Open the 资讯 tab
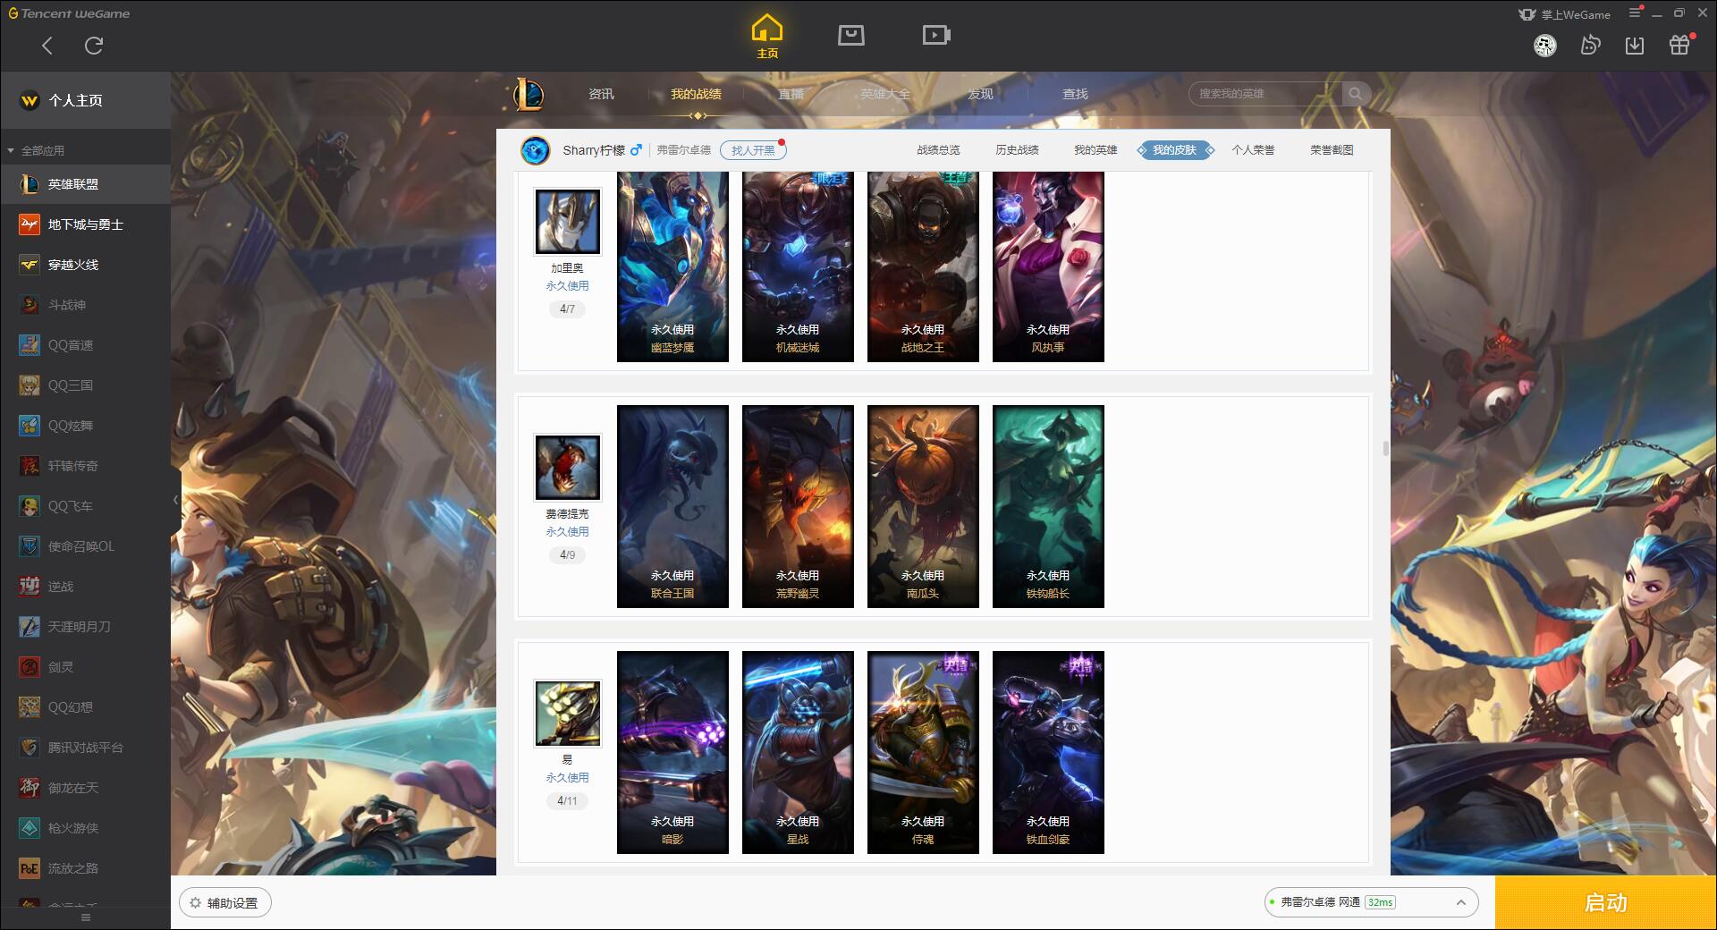1717x930 pixels. coord(601,94)
